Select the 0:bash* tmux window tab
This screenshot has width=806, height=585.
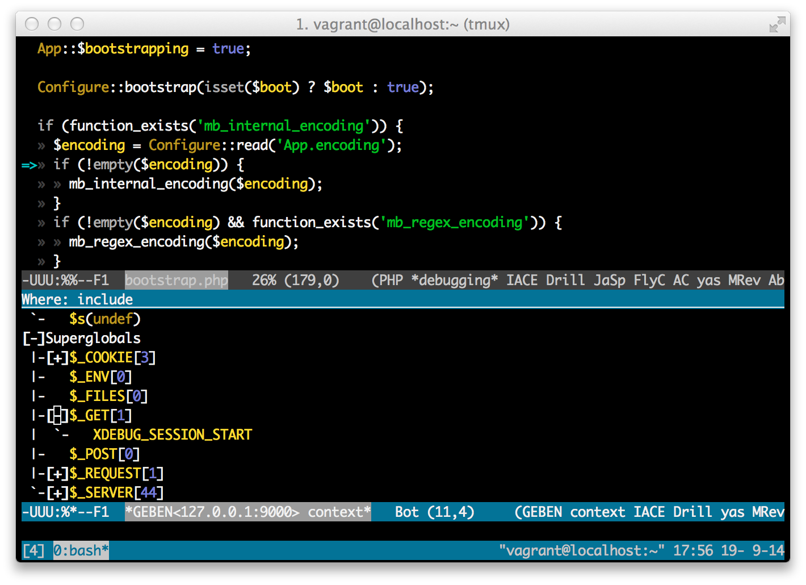coord(81,551)
